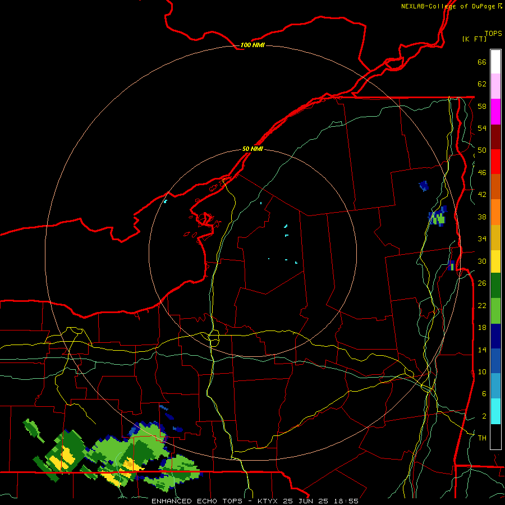Click the dark orange legend swatch
The image size is (505, 505).
(495, 187)
